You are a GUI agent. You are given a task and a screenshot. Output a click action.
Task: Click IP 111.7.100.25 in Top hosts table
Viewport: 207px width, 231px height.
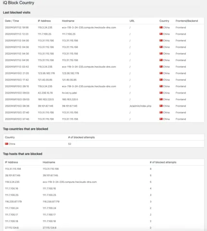[12, 195]
